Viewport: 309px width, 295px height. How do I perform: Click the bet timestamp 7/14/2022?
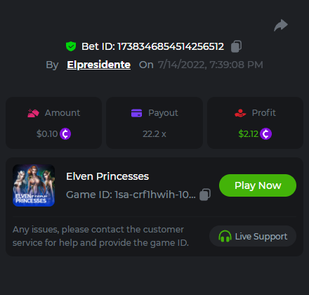[x=211, y=65]
